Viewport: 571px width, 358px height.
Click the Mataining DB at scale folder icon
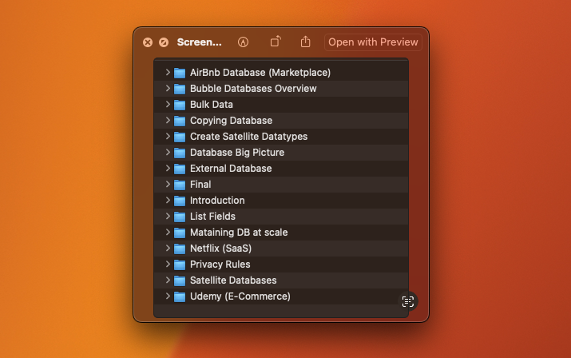click(x=180, y=233)
